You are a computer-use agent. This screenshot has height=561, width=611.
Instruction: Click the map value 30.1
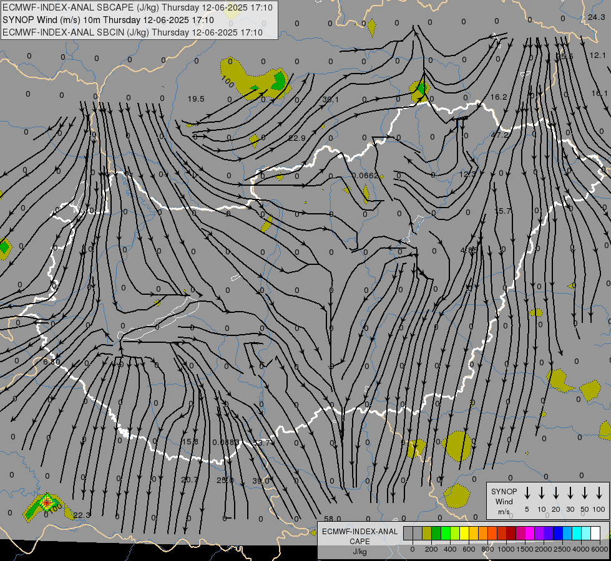click(330, 100)
